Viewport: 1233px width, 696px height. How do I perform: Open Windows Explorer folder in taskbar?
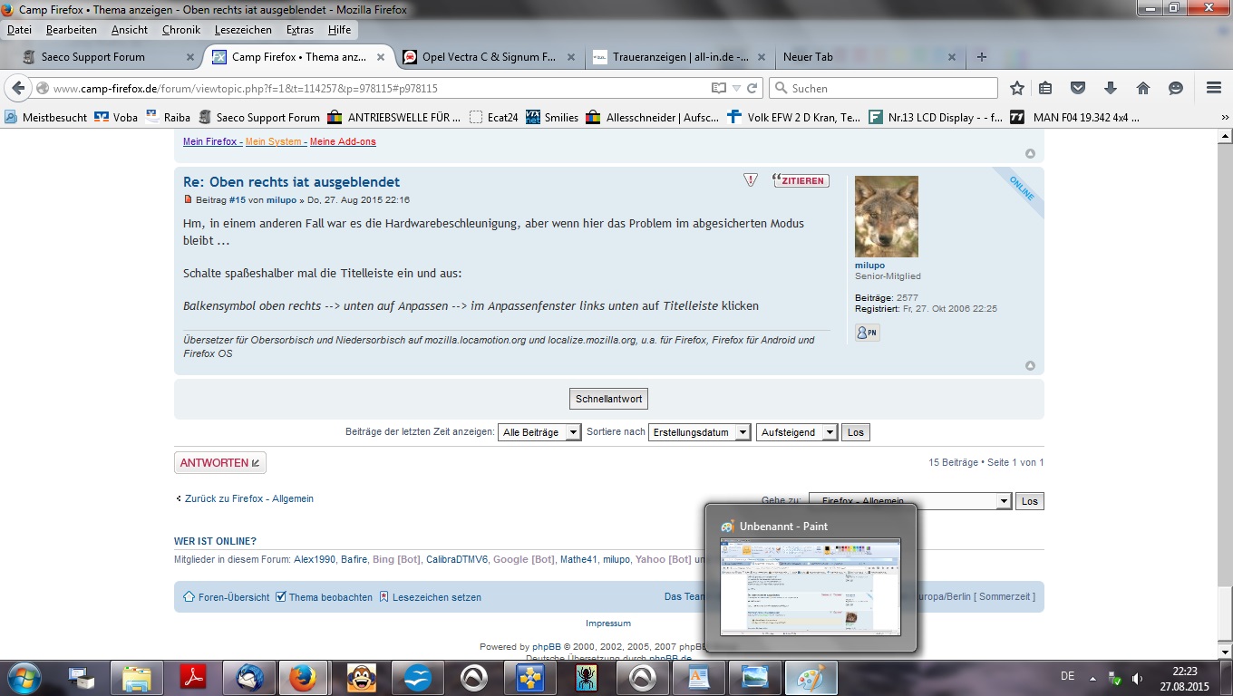point(137,677)
